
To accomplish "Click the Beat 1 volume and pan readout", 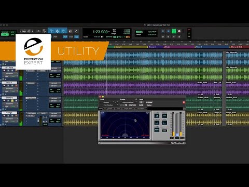I will click(55, 90).
